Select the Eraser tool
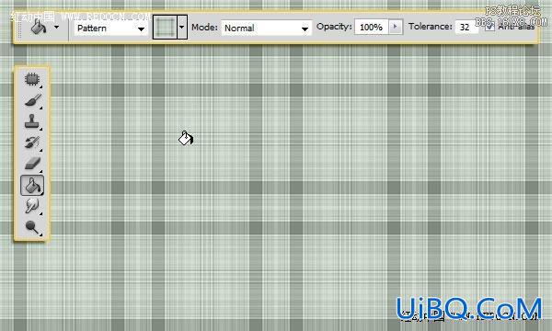552x331 pixels. coord(33,164)
